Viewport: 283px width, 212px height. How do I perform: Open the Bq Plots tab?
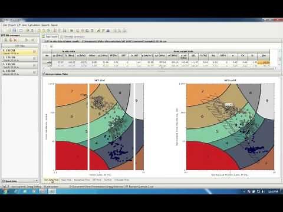(108, 180)
